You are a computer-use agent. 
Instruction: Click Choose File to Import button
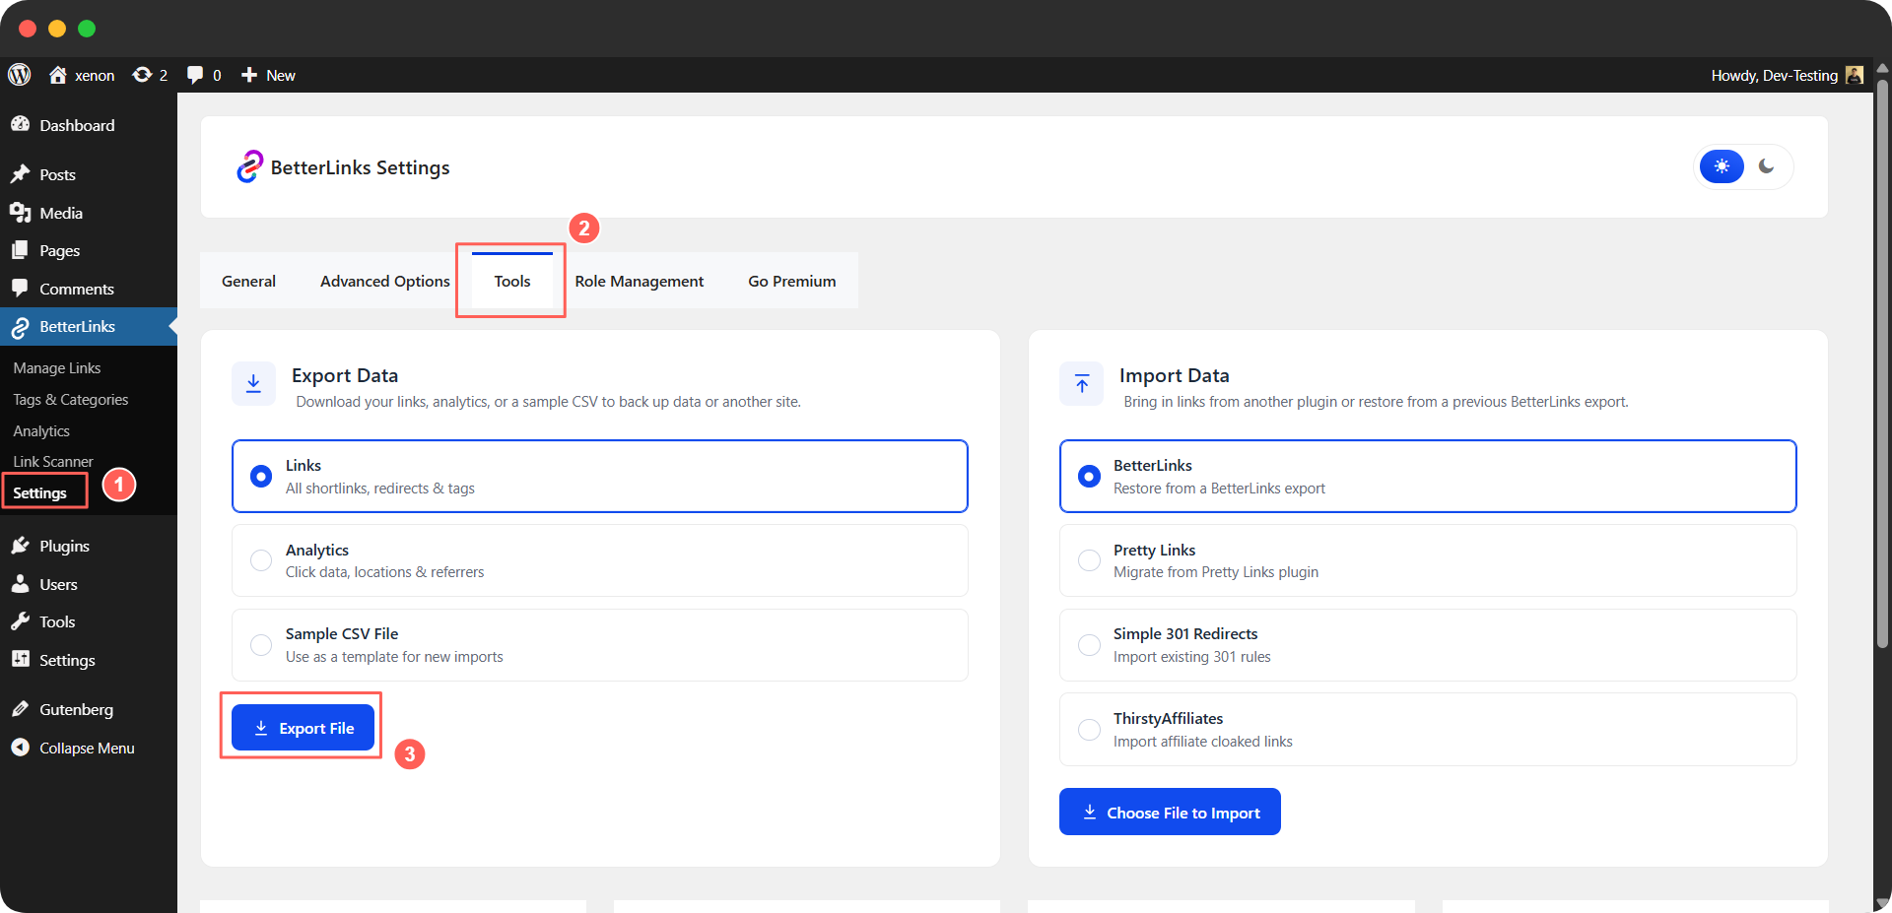click(1170, 812)
